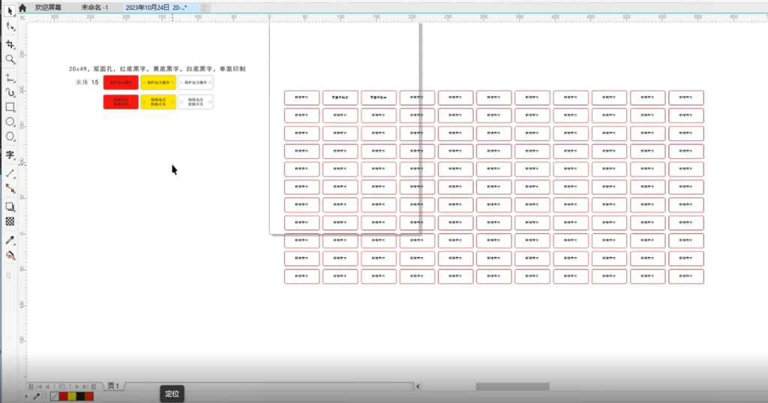The image size is (768, 403).
Task: Switch to the 未命名-1 document tab
Action: click(94, 8)
